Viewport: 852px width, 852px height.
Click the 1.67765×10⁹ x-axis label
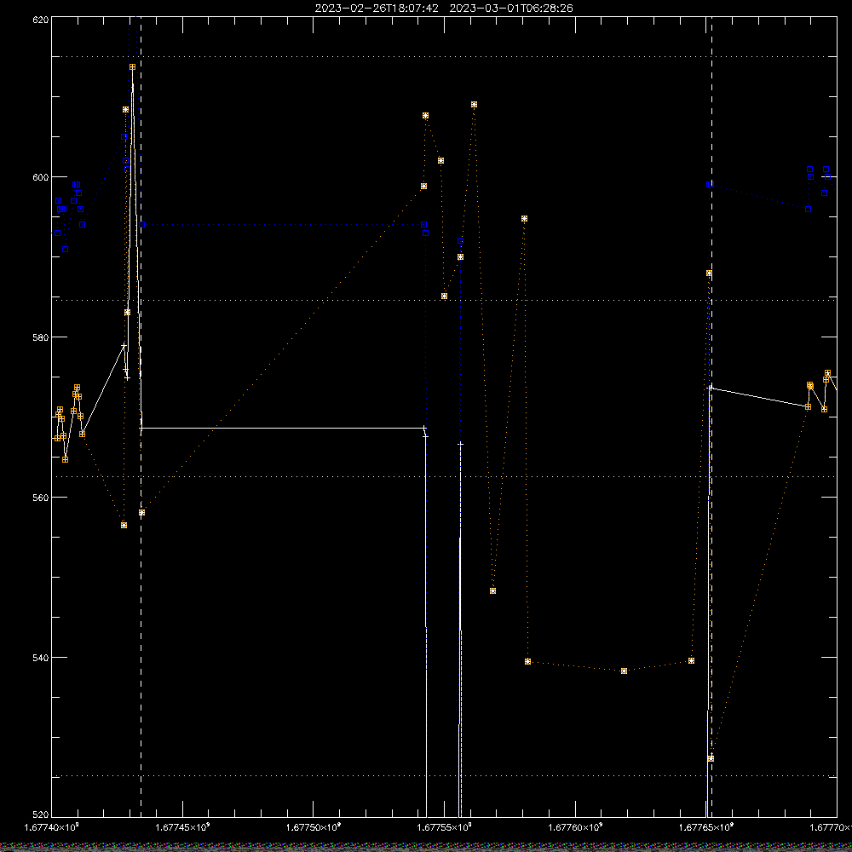(706, 827)
